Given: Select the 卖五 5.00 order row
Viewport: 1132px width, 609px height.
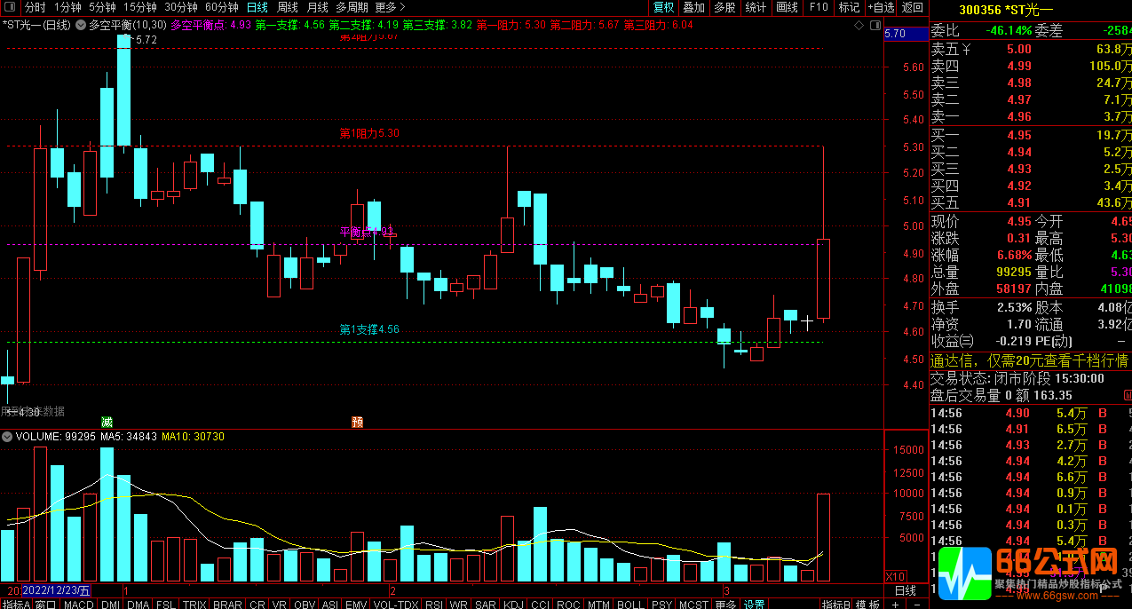Looking at the screenshot, I should pyautogui.click(x=1031, y=49).
